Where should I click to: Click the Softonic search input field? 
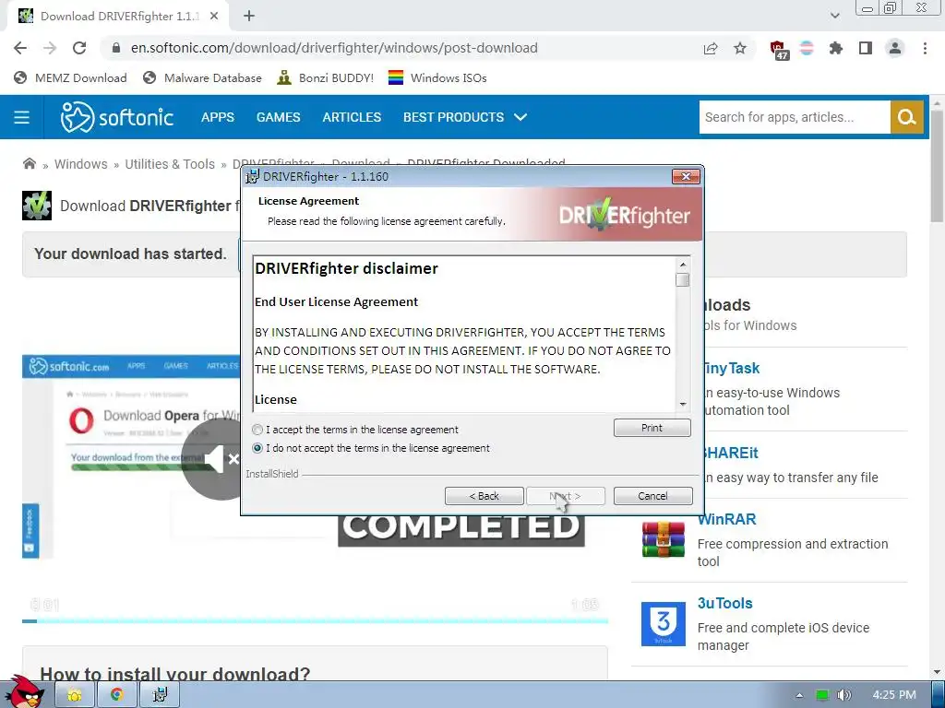tap(795, 117)
